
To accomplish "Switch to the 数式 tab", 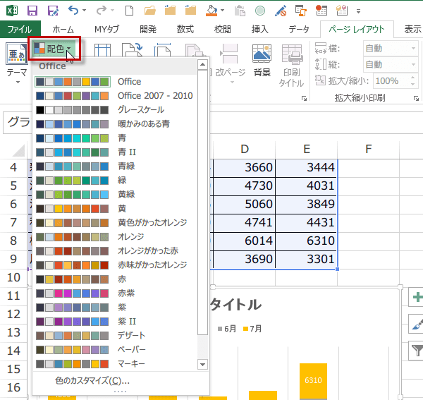I will pos(185,29).
